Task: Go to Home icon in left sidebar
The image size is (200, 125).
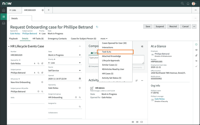Action: [x=3, y=10]
